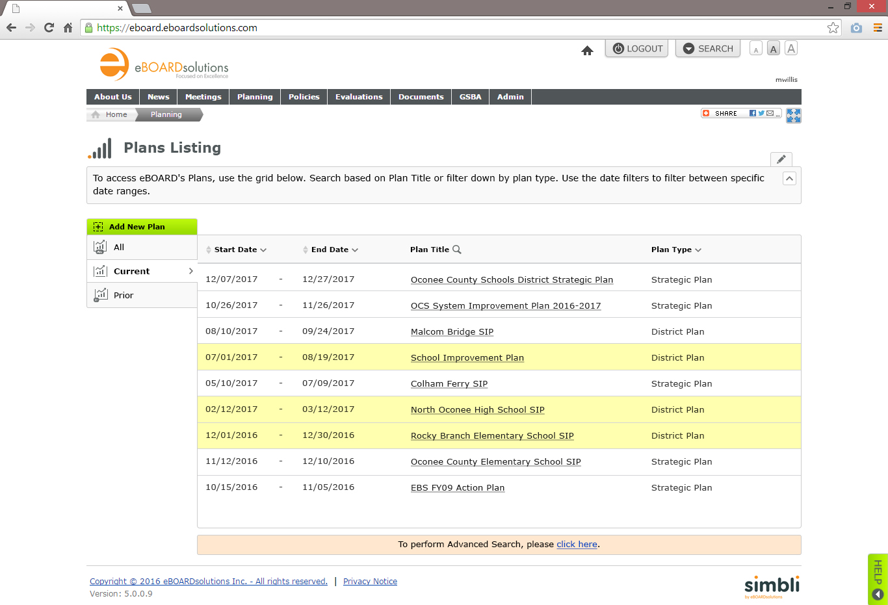The height and width of the screenshot is (605, 888).
Task: Click the fullscreen expand arrows icon
Action: pyautogui.click(x=793, y=116)
